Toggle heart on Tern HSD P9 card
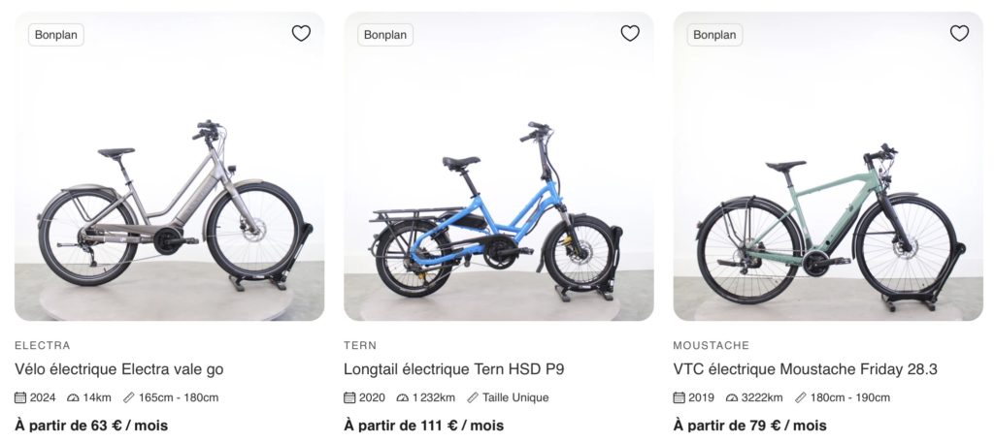This screenshot has width=994, height=442. [x=630, y=34]
